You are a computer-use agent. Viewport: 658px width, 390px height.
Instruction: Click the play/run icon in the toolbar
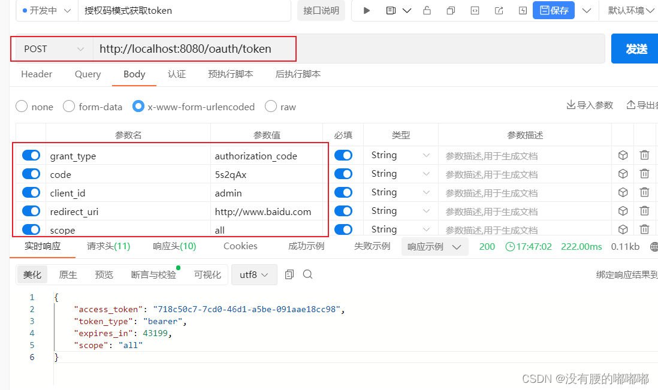pos(366,11)
